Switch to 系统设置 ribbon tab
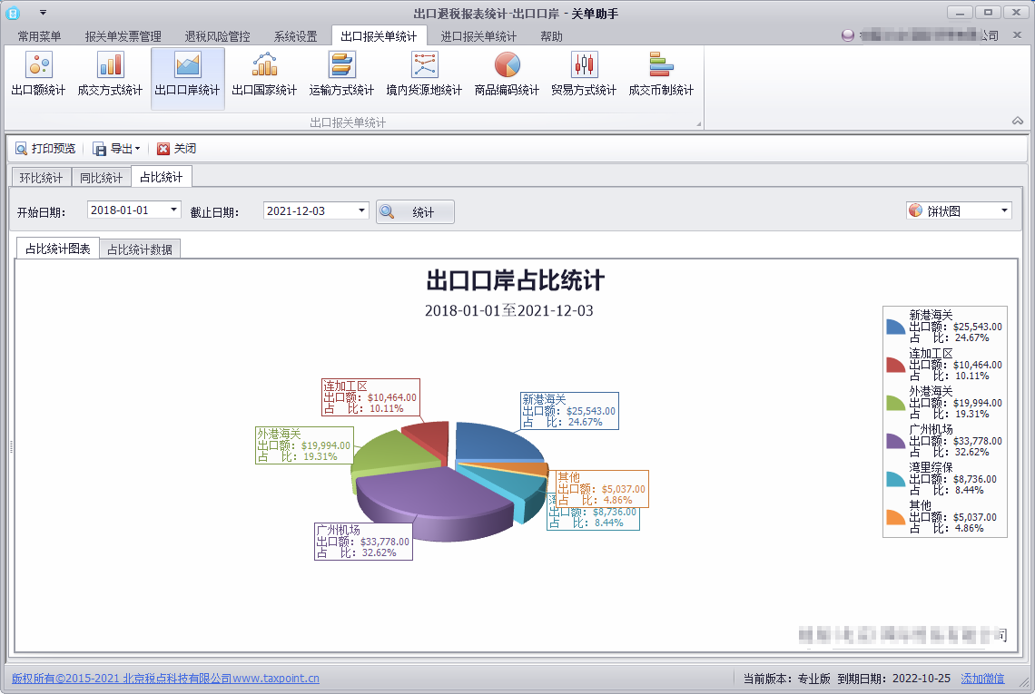1035x694 pixels. pos(296,36)
